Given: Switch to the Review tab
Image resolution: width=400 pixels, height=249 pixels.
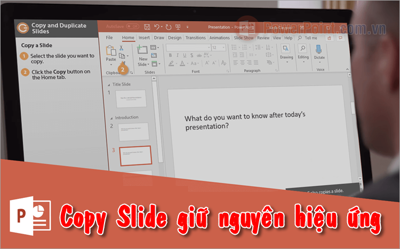Looking at the screenshot, I should 263,38.
